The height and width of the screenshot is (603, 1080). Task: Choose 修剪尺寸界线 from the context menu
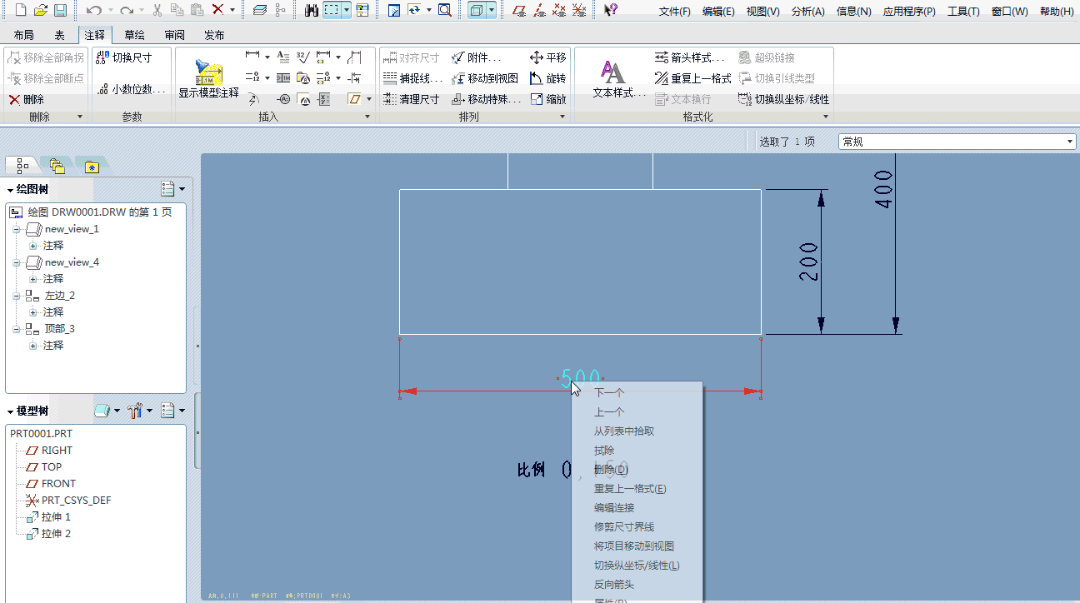click(x=624, y=527)
